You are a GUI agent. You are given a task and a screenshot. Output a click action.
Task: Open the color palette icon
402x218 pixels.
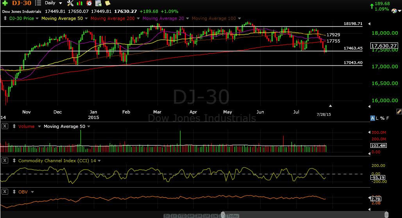click(x=394, y=11)
